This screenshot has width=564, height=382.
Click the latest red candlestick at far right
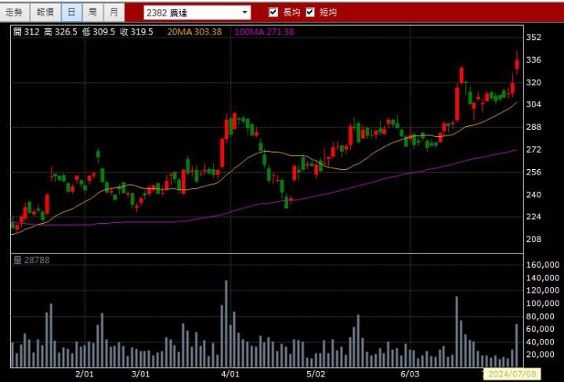pyautogui.click(x=517, y=65)
